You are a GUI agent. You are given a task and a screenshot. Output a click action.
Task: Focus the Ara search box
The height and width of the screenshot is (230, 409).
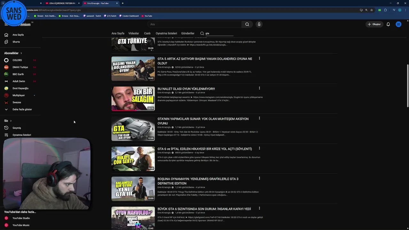tap(195, 24)
